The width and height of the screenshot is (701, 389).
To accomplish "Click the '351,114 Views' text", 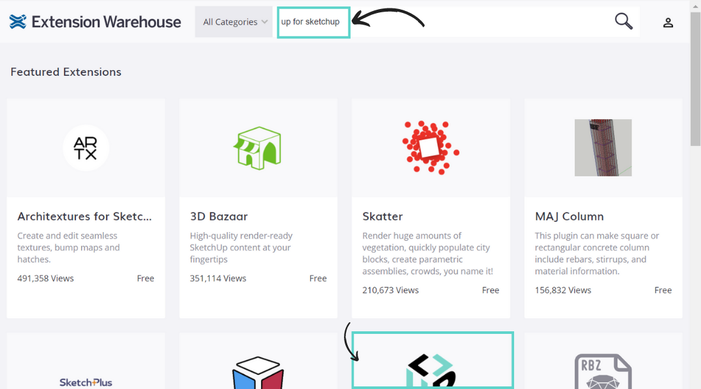I will click(218, 278).
